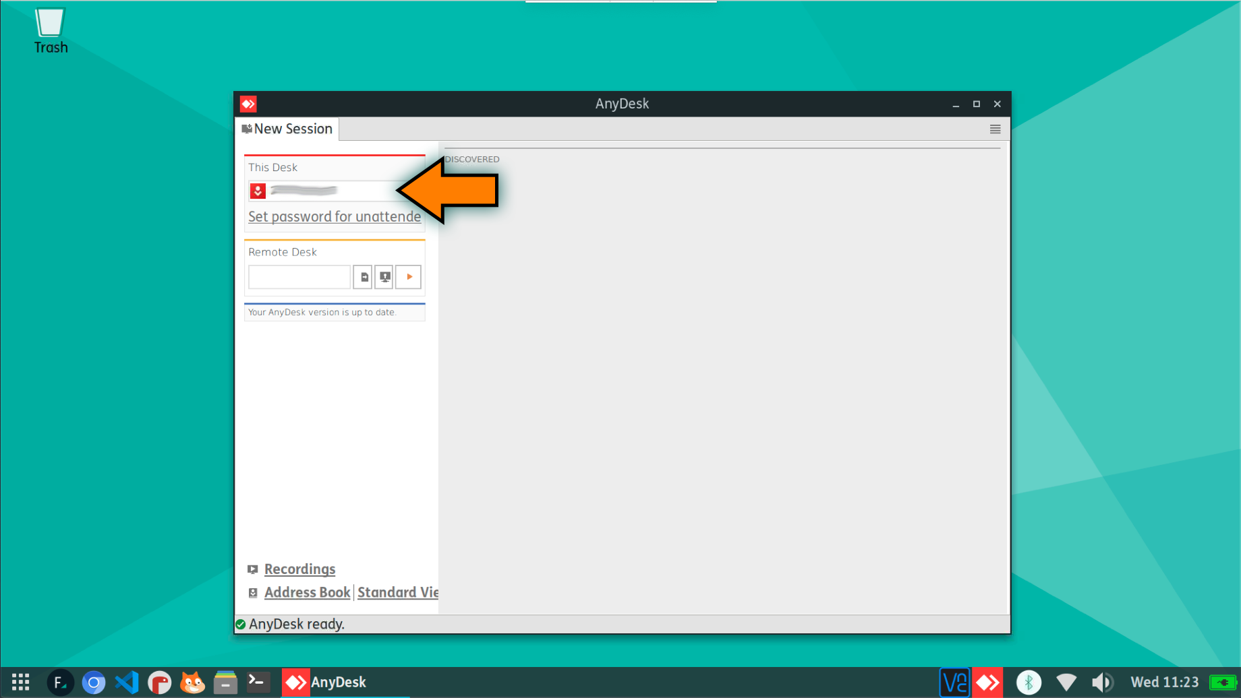Screen dimensions: 1241x698
Task: Click the Address Book icon
Action: point(253,593)
